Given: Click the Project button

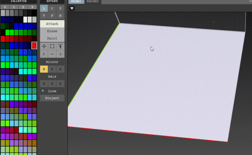Looking at the screenshot, I should [x=52, y=98].
